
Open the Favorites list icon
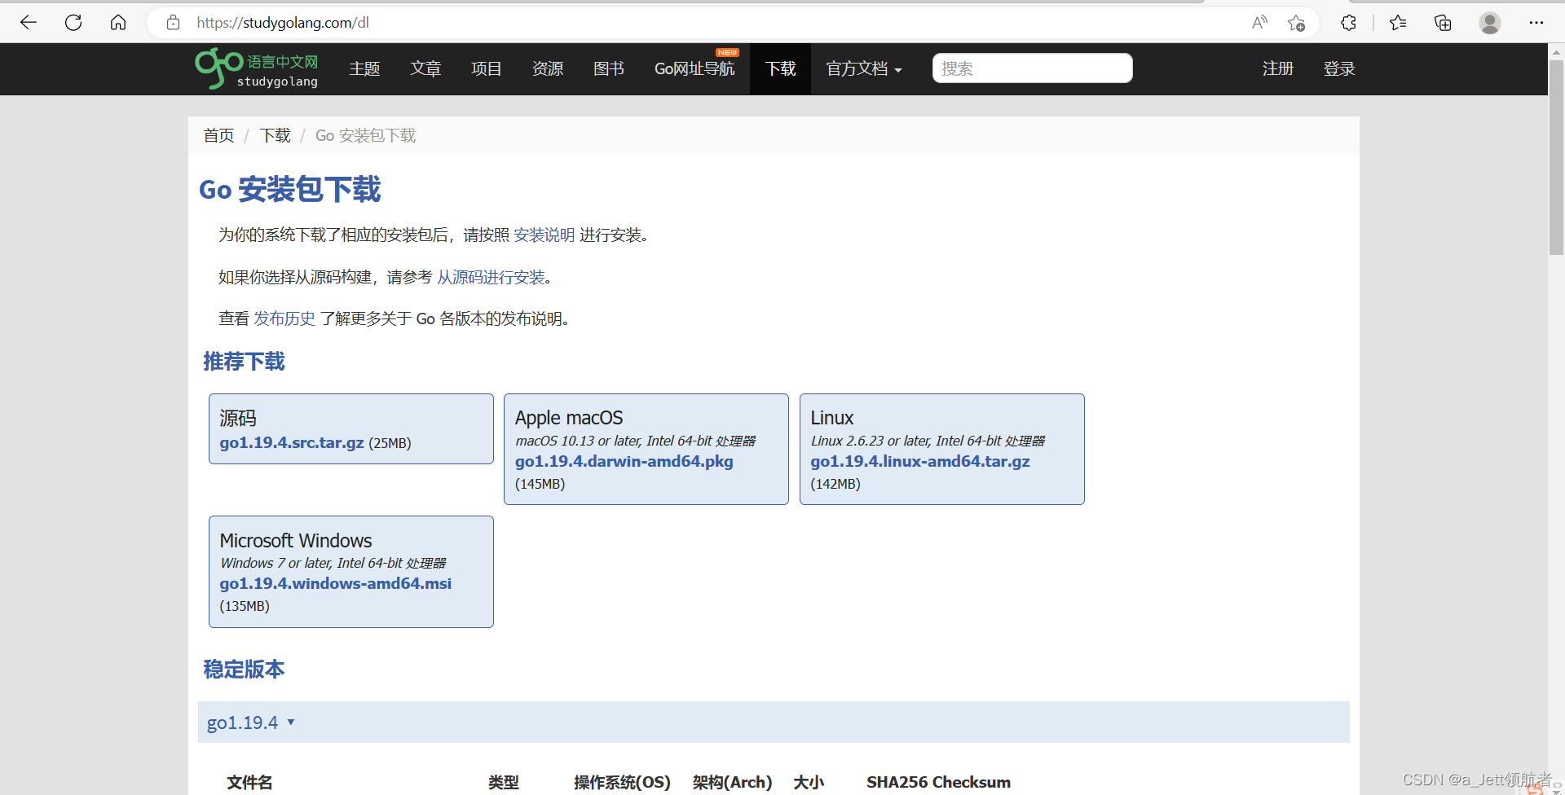click(1398, 23)
